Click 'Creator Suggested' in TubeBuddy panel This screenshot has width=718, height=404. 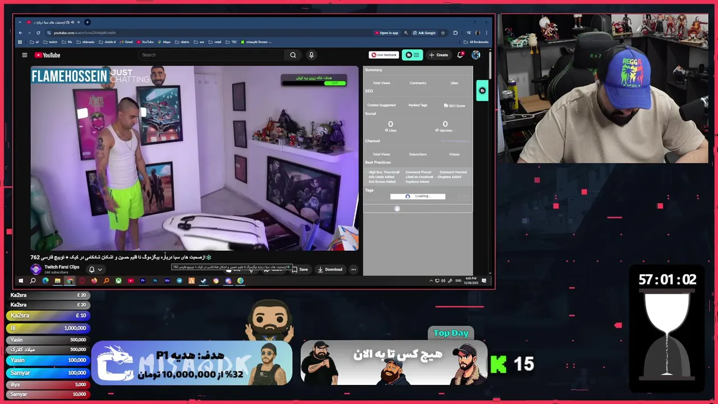[381, 105]
